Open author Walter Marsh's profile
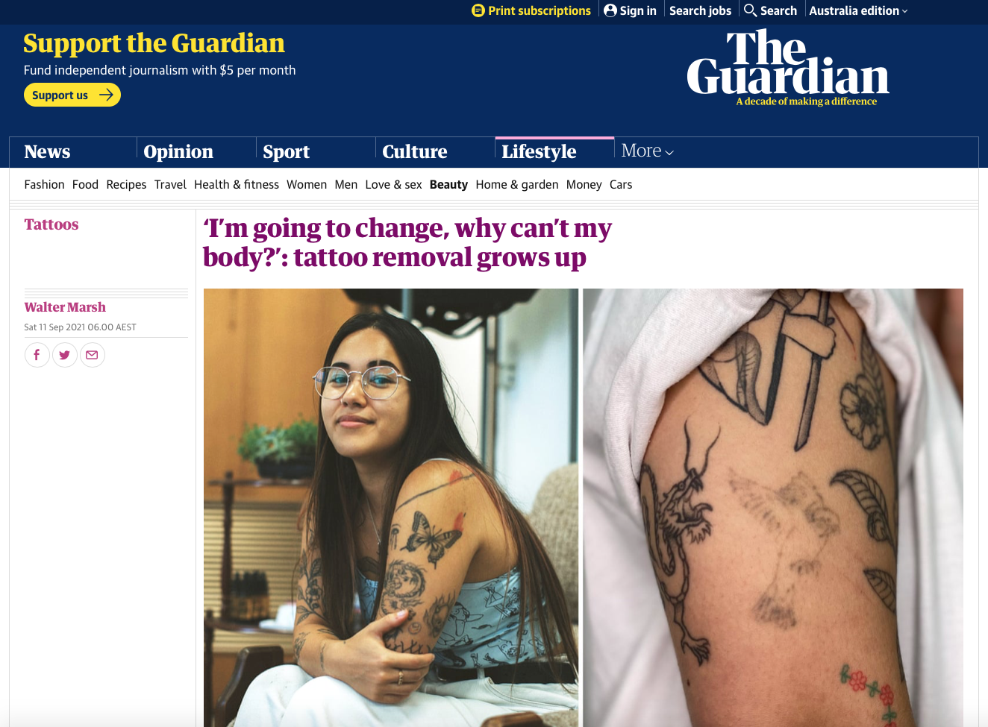 [65, 307]
